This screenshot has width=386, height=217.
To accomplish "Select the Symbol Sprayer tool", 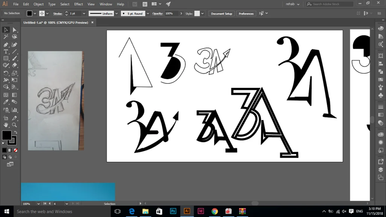I will pyautogui.click(x=6, y=110).
